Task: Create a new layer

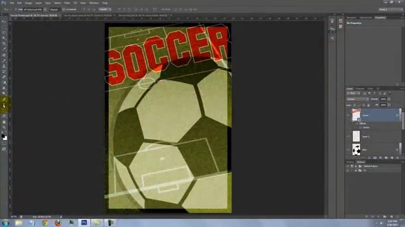Action: [x=392, y=158]
